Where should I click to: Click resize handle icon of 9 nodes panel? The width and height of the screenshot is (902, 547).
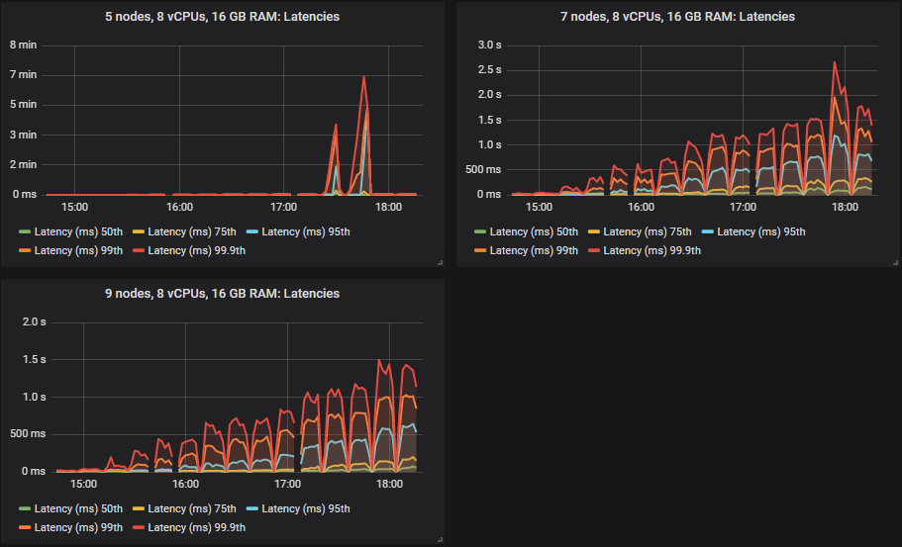439,538
